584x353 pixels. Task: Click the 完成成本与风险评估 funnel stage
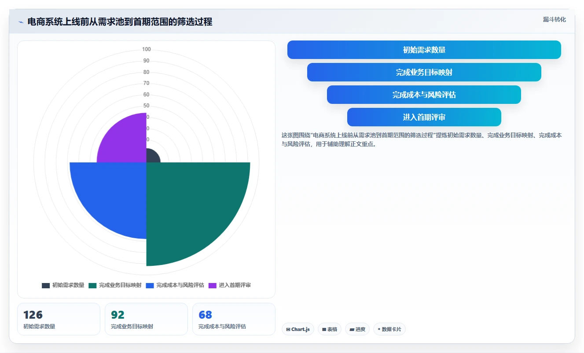coord(424,95)
